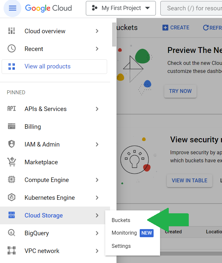
Task: Click the Billing card icon
Action: (12, 126)
